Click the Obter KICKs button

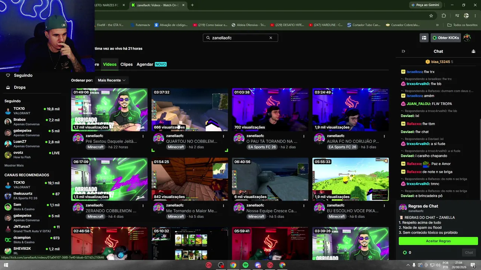click(446, 38)
